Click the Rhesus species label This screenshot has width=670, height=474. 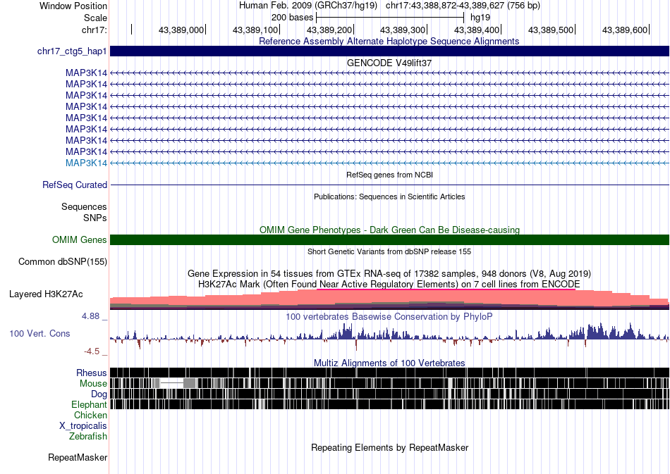coord(92,373)
